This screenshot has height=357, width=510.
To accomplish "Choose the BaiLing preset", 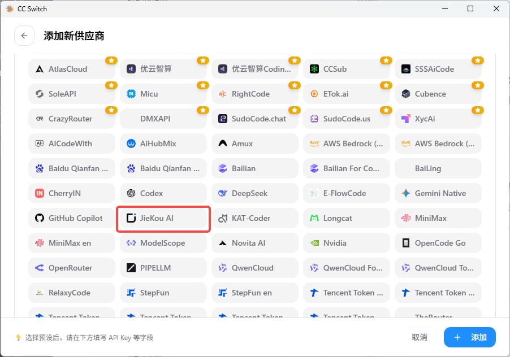I will pyautogui.click(x=438, y=168).
